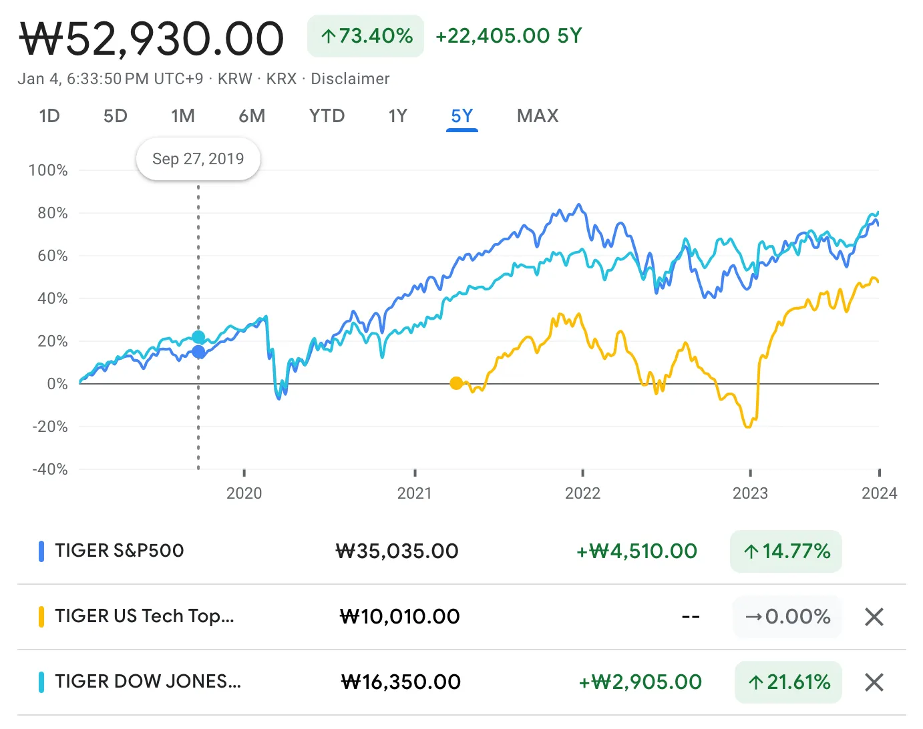This screenshot has height=729, width=923.
Task: Click the active 5Y tab
Action: [461, 116]
